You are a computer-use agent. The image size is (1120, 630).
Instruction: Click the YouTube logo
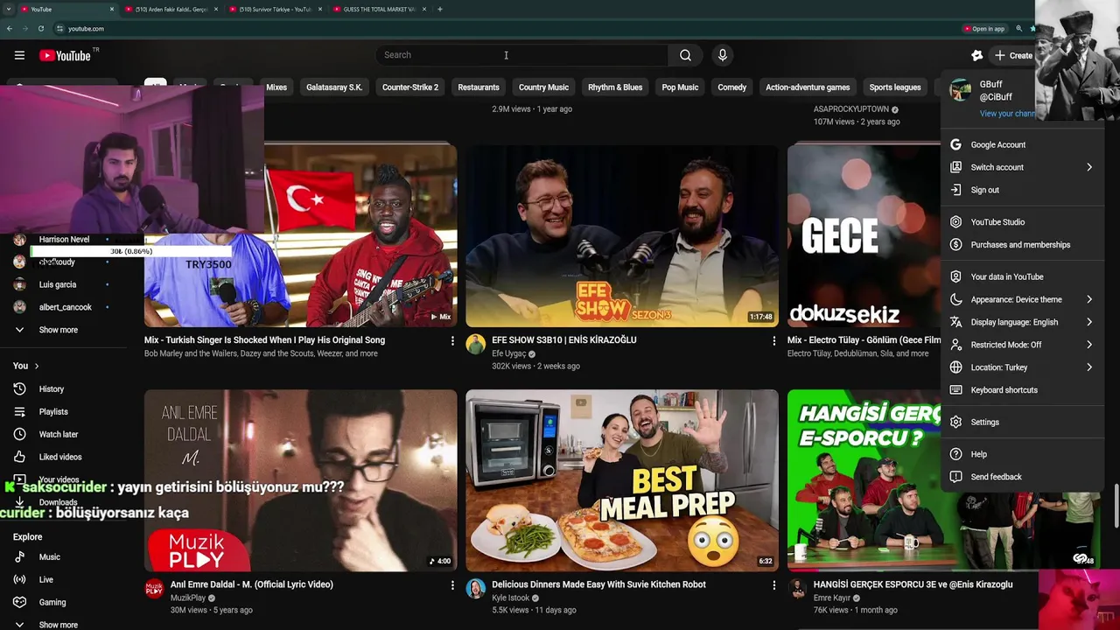[x=65, y=55]
